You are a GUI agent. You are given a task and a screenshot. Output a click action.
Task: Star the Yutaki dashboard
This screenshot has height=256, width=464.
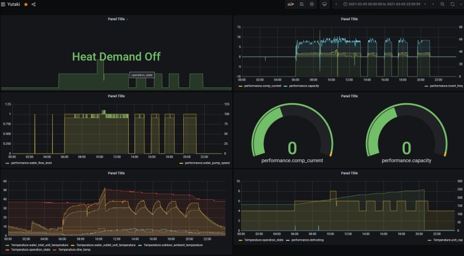pyautogui.click(x=26, y=5)
